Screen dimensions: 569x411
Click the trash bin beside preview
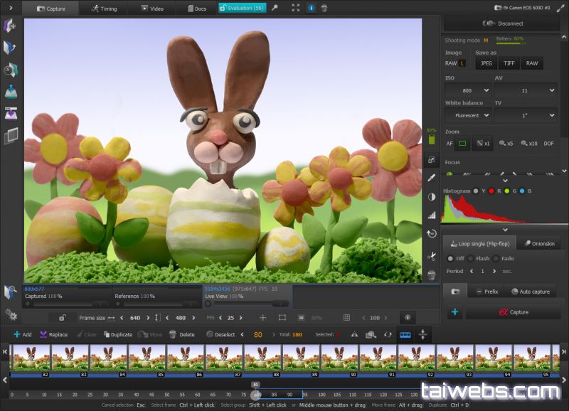[x=431, y=274]
